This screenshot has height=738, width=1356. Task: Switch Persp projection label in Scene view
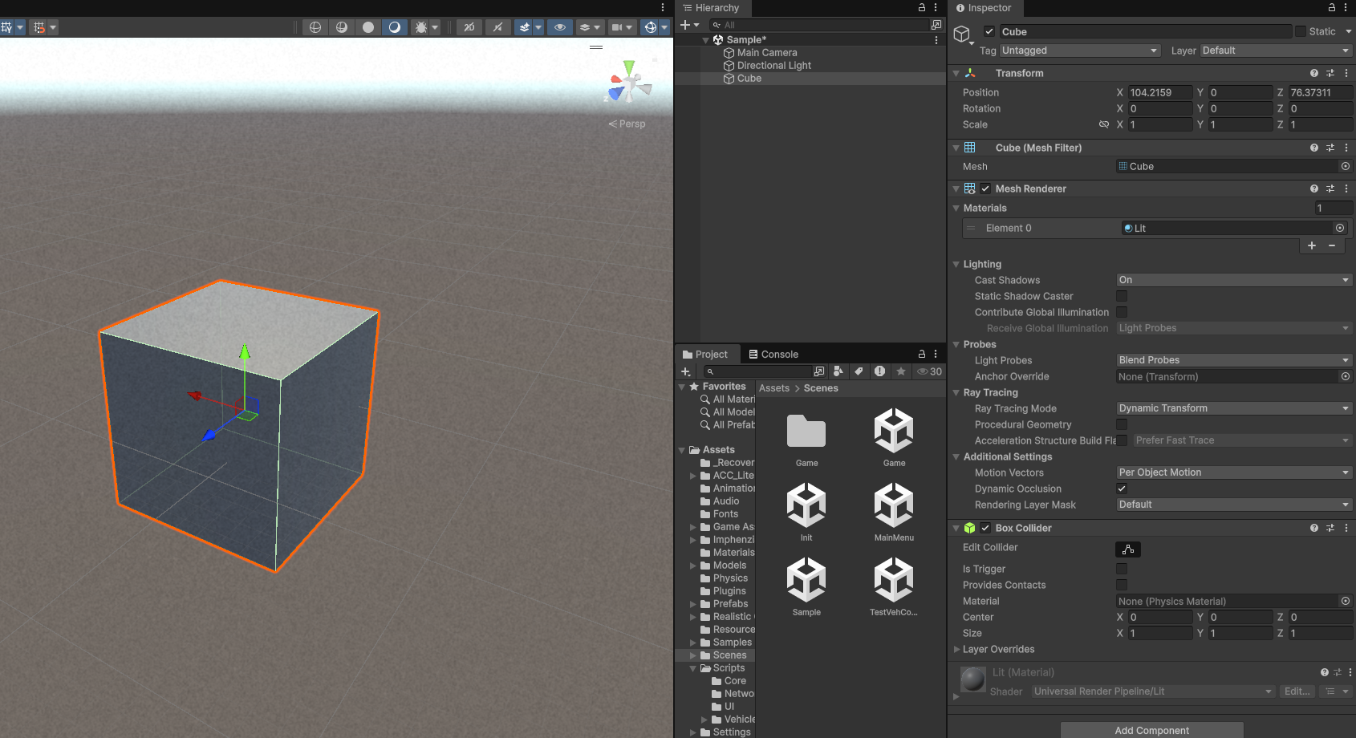click(x=627, y=124)
